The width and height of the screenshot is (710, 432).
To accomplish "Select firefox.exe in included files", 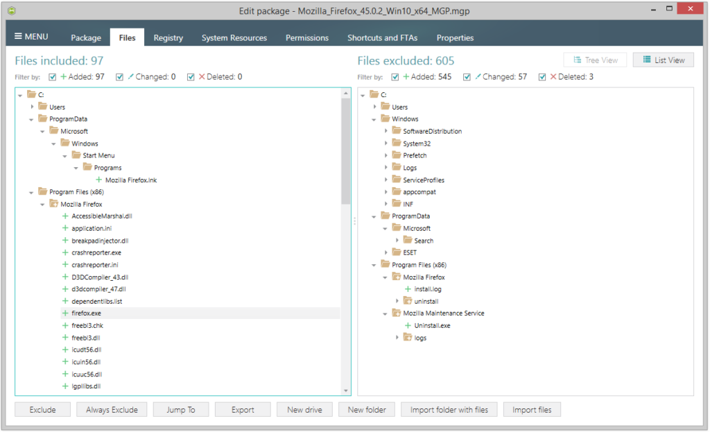I will 86,313.
